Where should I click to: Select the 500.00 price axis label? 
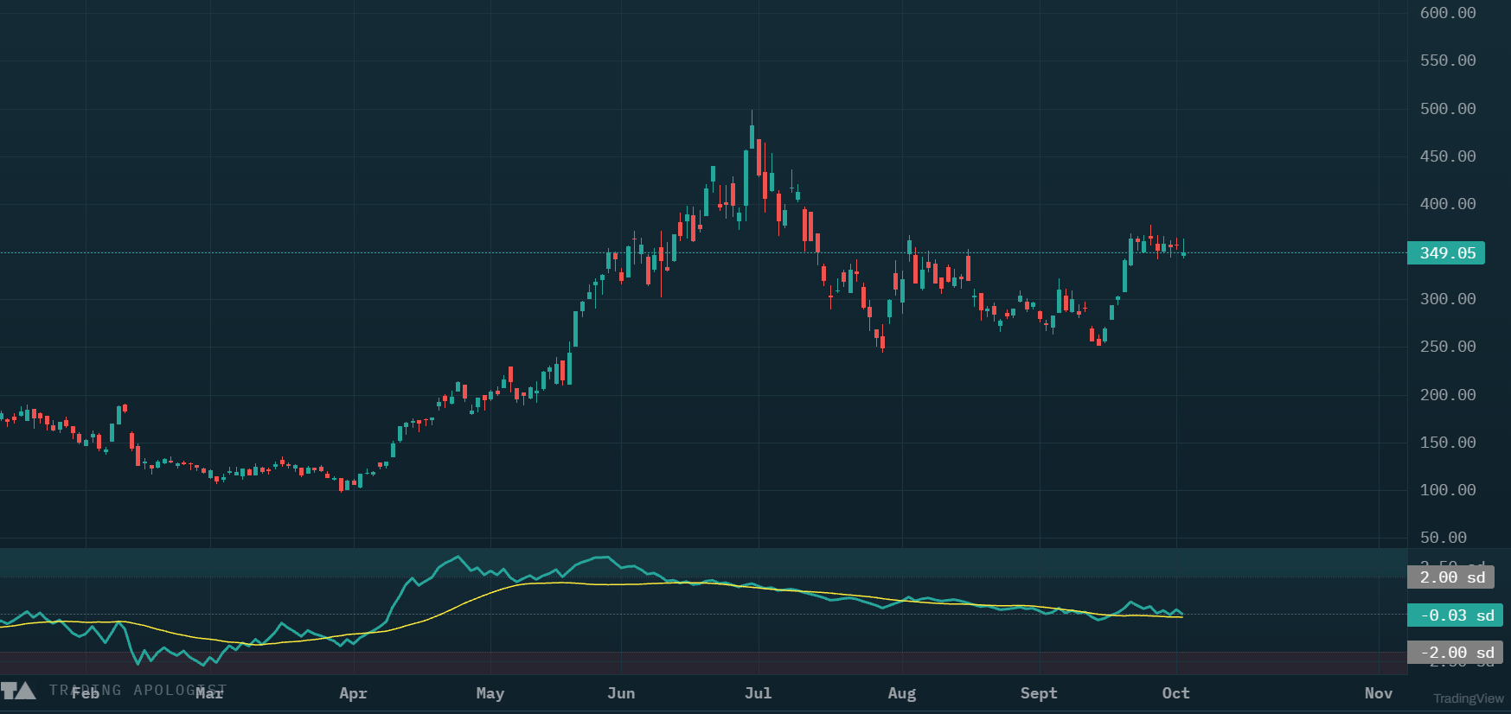(x=1448, y=109)
